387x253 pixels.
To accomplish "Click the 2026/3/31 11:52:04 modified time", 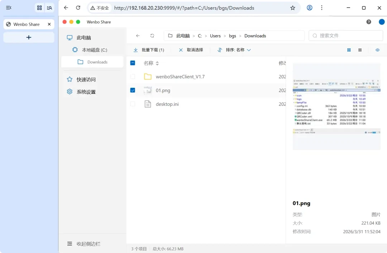I will (362, 231).
